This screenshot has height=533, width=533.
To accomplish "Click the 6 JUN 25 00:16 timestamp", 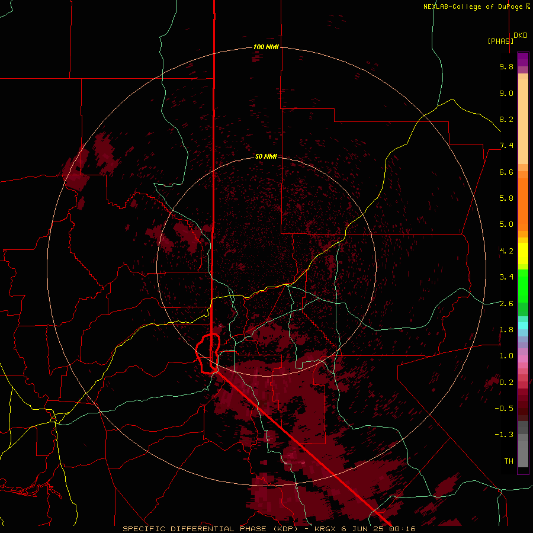I will (378, 529).
